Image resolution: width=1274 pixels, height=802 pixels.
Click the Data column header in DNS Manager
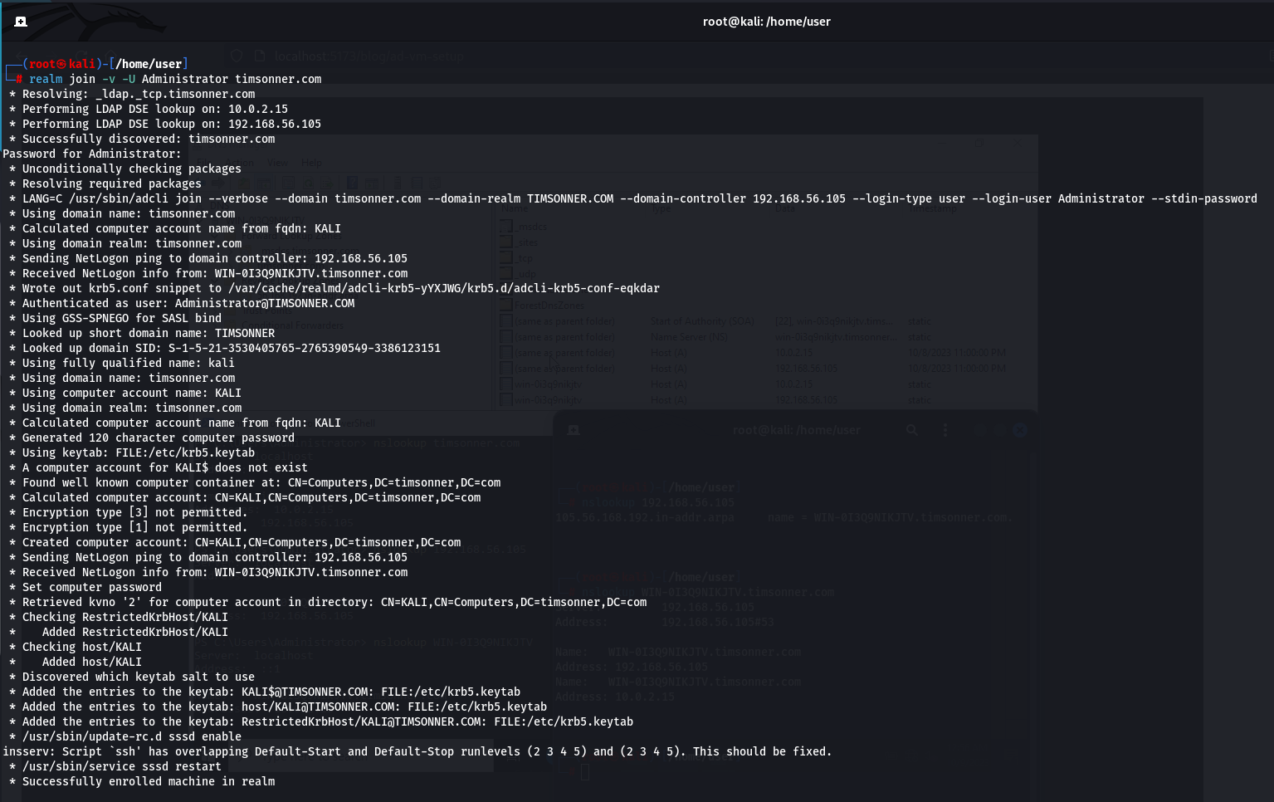pyautogui.click(x=785, y=209)
